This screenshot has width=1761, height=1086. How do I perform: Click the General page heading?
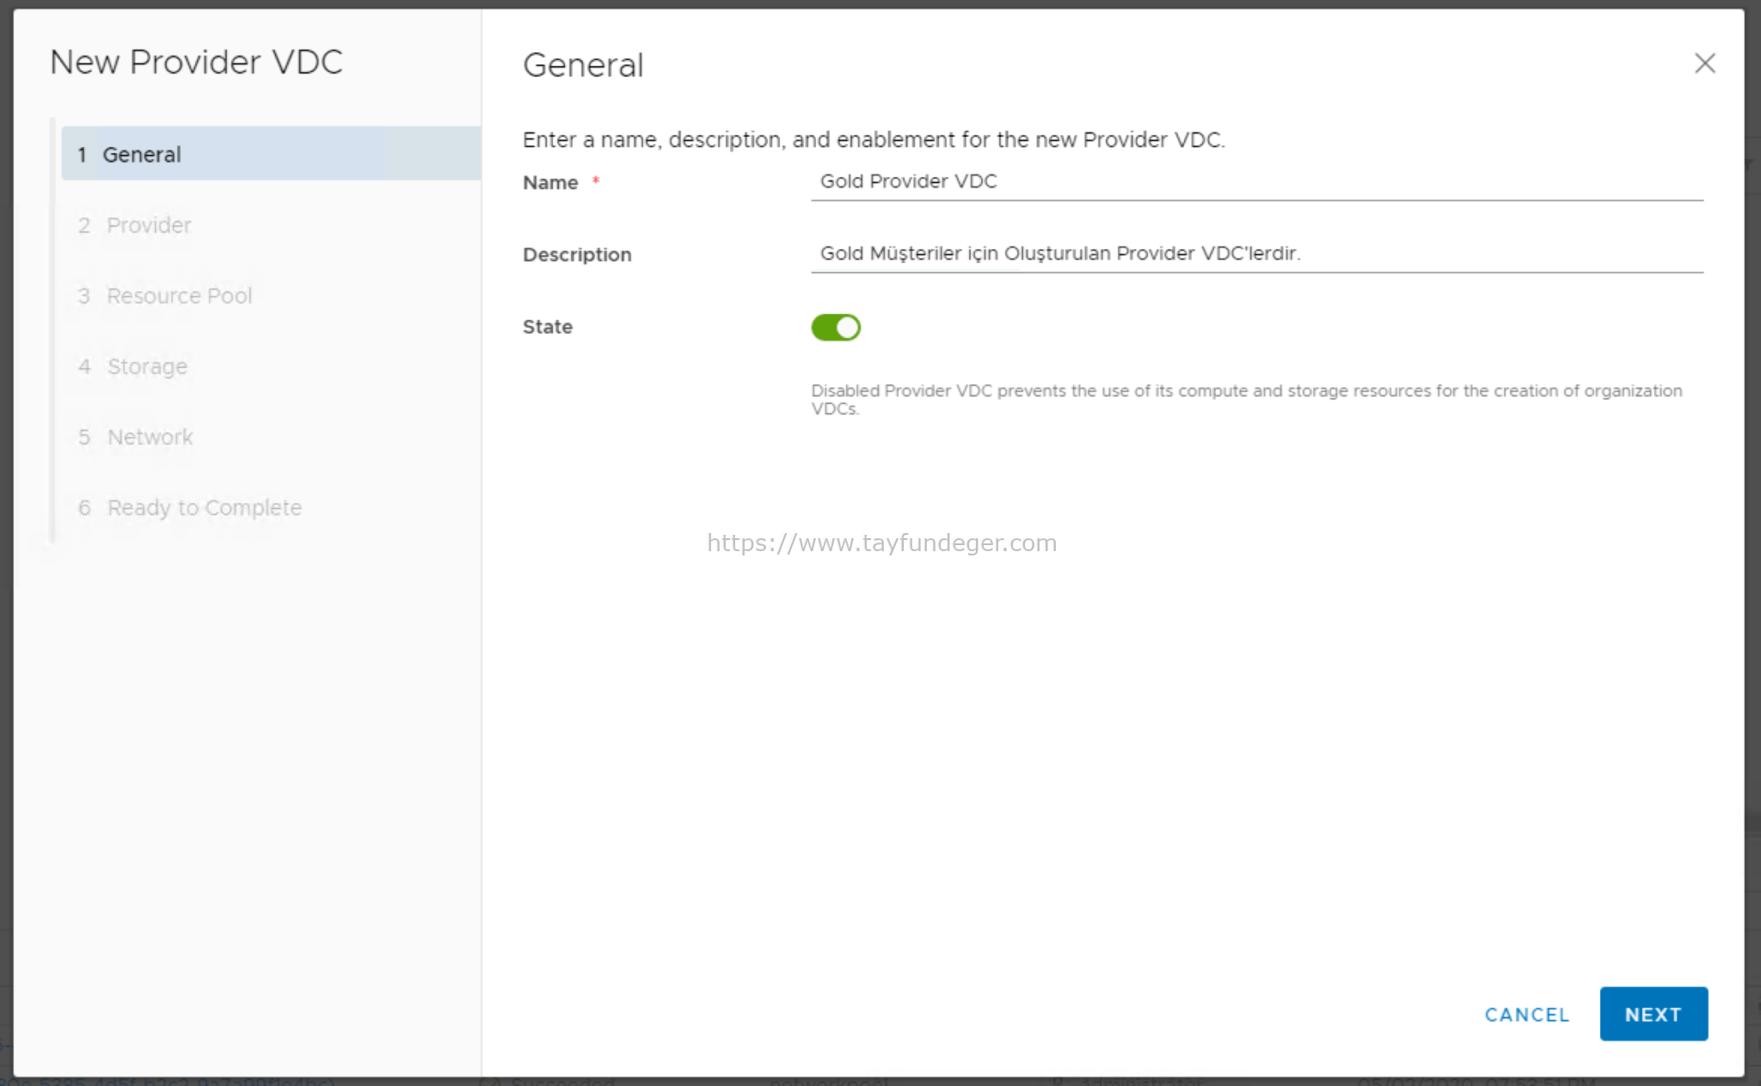pos(582,64)
